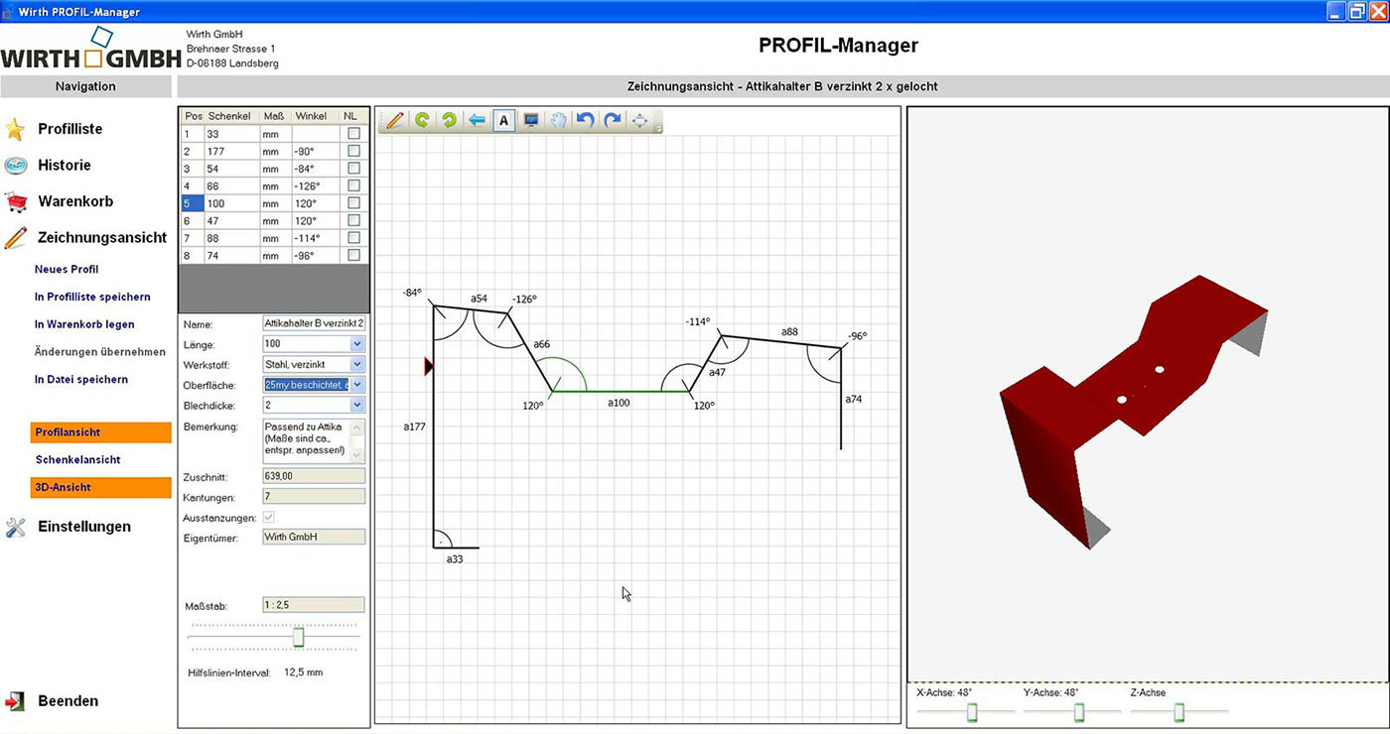Select the pencil draw tool in toolbar

pyautogui.click(x=395, y=121)
